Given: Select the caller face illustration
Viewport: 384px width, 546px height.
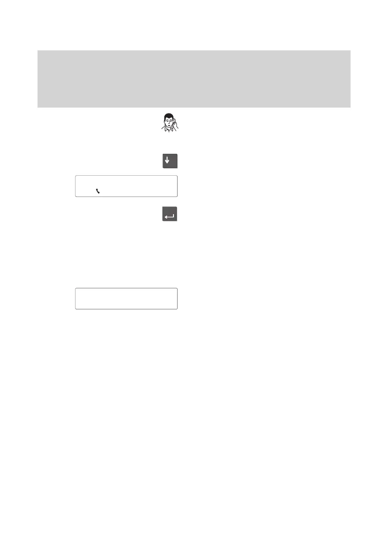Looking at the screenshot, I should point(170,123).
